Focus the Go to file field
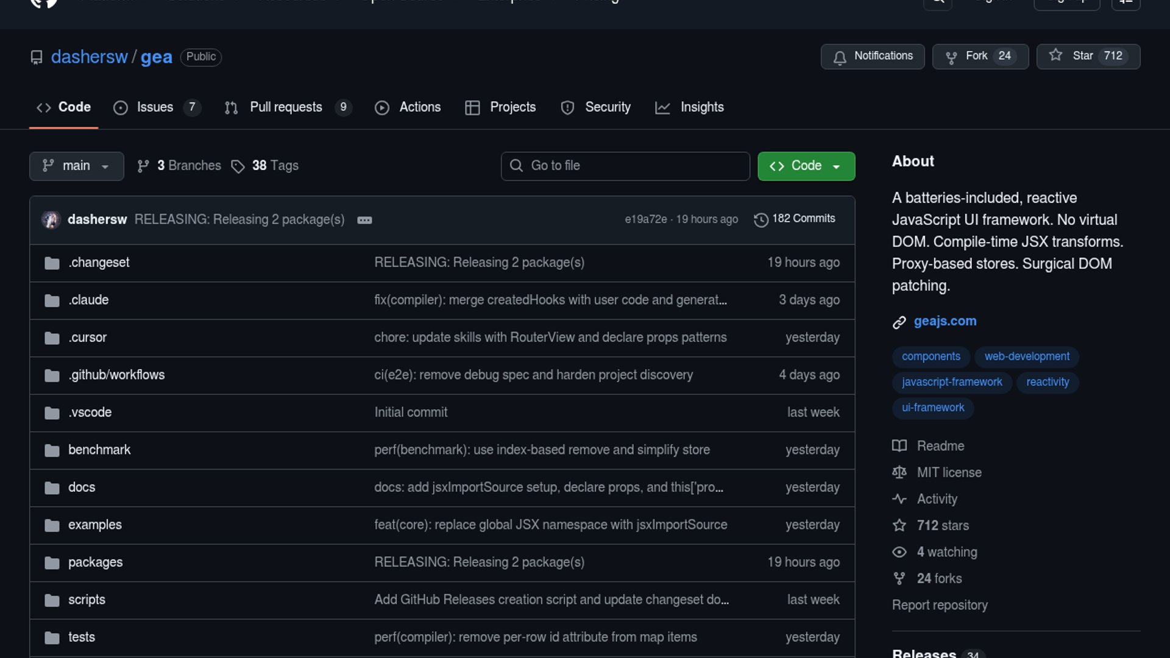Screen dimensions: 1170x658 pos(625,166)
